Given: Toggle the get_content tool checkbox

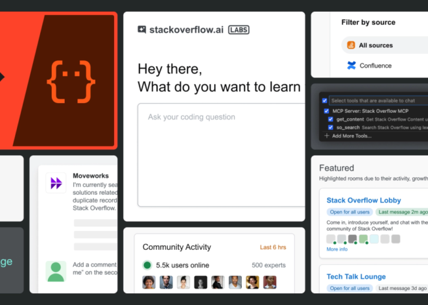Looking at the screenshot, I should (331, 119).
